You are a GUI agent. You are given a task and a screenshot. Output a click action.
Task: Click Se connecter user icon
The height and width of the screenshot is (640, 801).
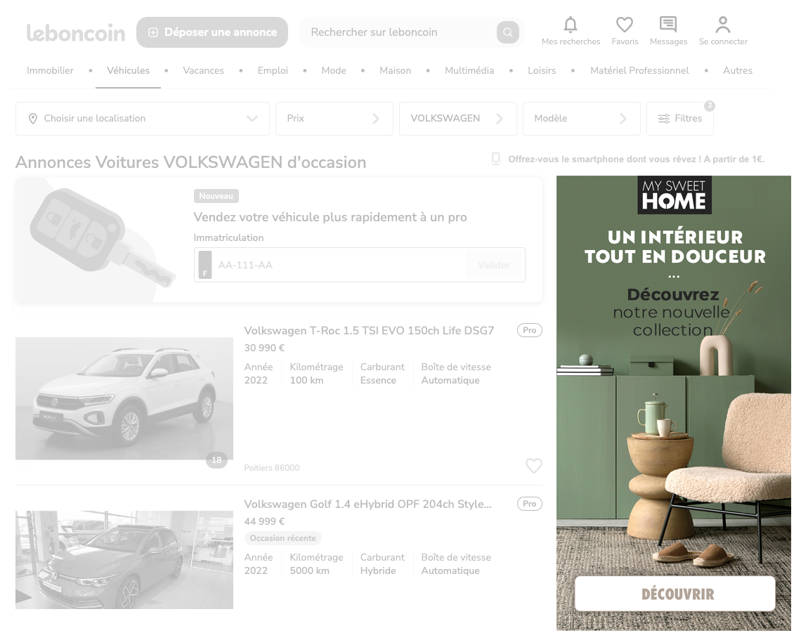click(x=723, y=24)
